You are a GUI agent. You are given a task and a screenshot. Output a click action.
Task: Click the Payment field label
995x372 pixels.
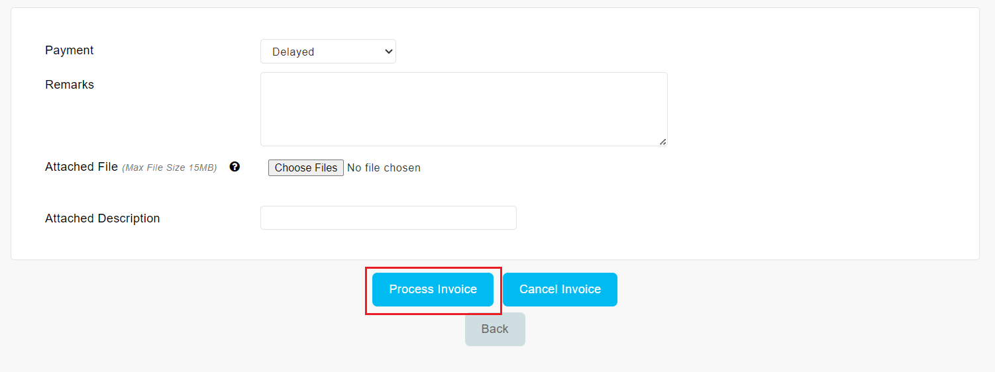70,50
